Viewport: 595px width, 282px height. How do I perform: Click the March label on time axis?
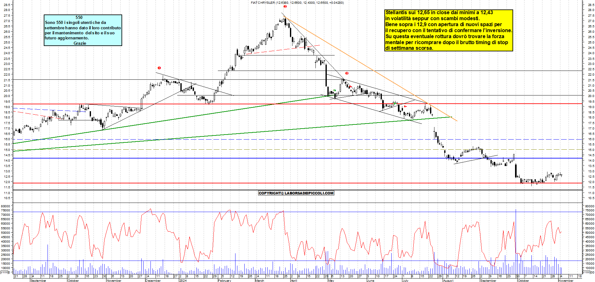pos(260,280)
